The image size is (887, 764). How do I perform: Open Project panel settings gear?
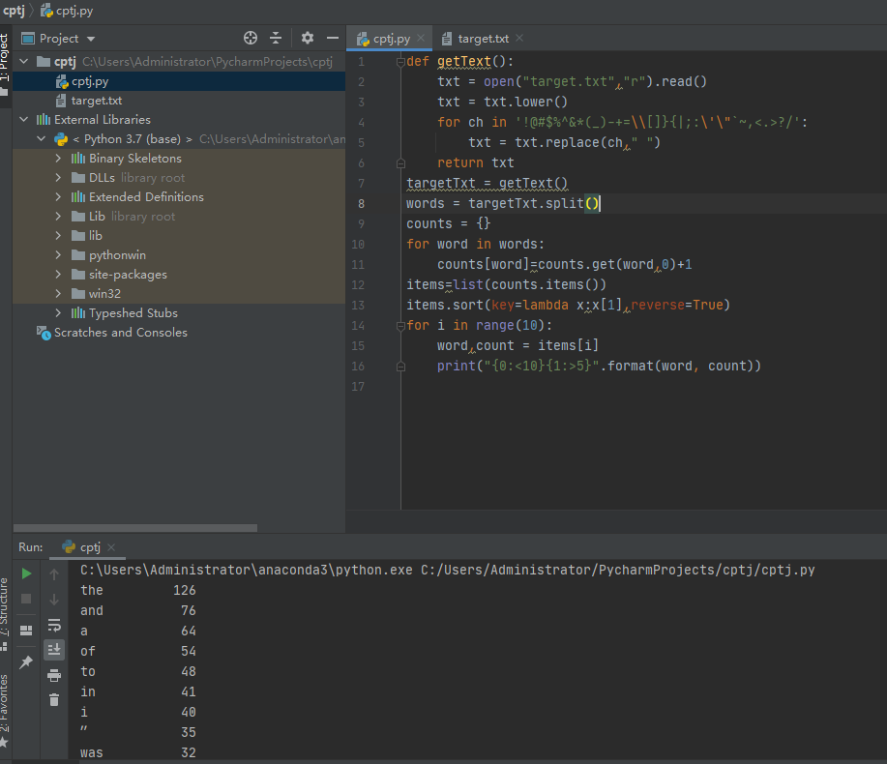308,39
